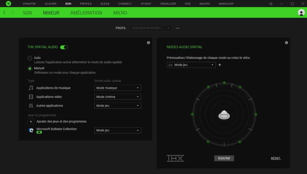Switch to Mixeur sub-tab
Viewport: 307px width, 174px height.
51,13
